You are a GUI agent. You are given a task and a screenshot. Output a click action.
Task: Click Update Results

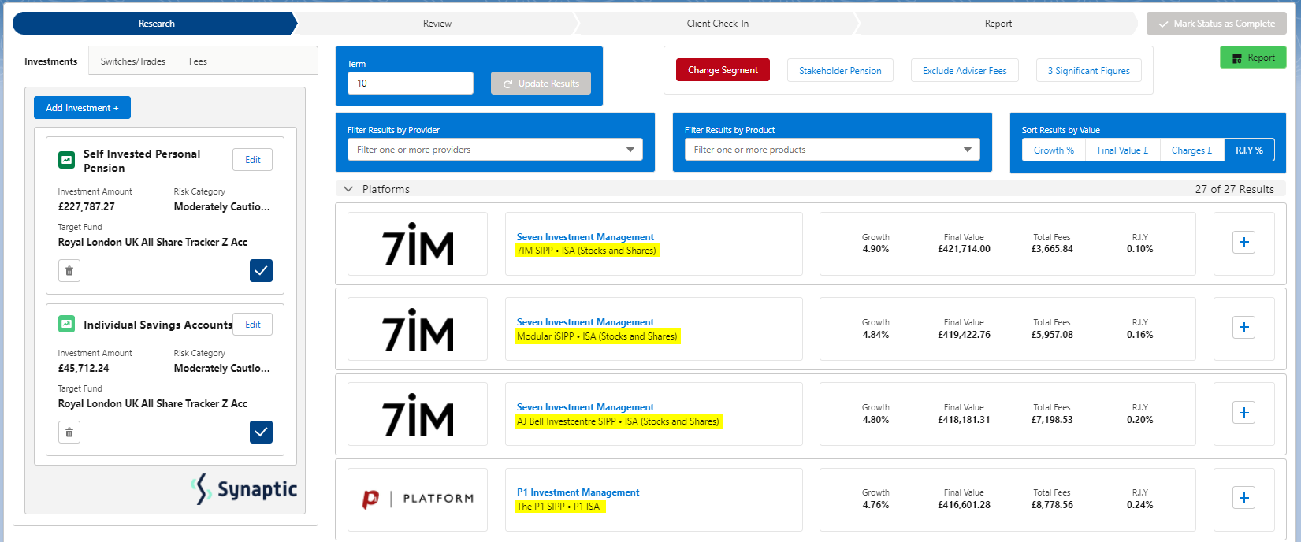click(x=541, y=84)
